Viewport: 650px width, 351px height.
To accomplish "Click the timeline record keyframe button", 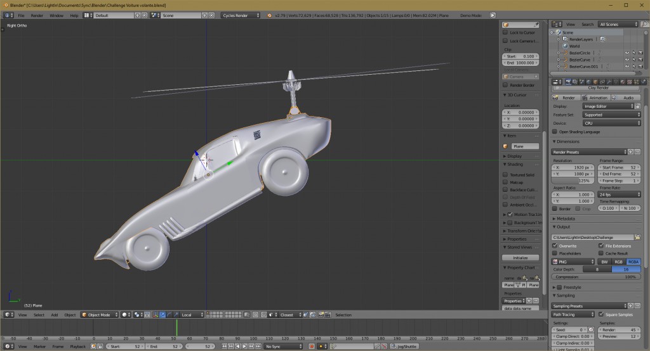I will (312, 347).
